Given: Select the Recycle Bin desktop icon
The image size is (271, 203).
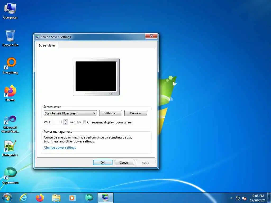Looking at the screenshot, I should (10, 38).
